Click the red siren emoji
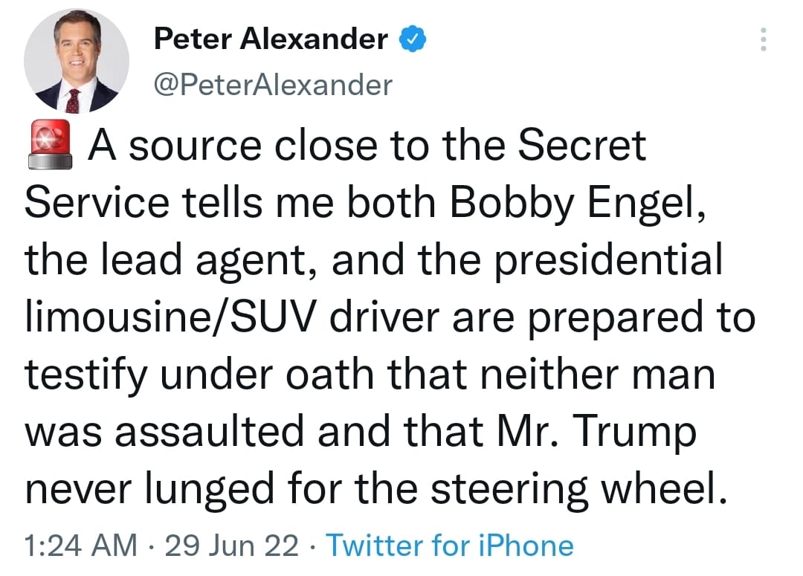The height and width of the screenshot is (576, 803). pos(51,146)
